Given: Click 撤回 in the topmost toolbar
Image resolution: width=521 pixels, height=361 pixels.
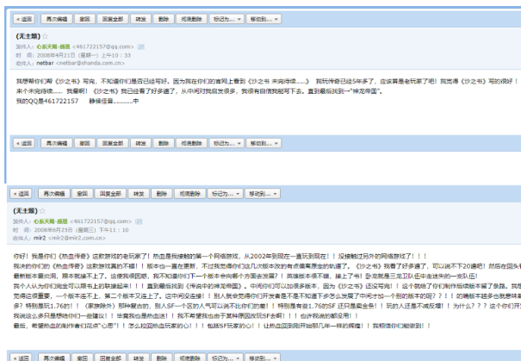Looking at the screenshot, I should (84, 17).
